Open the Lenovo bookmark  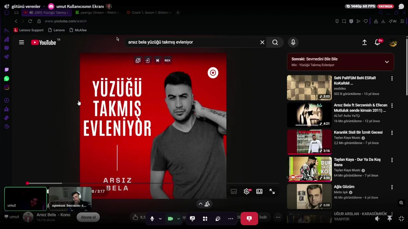(x=56, y=30)
